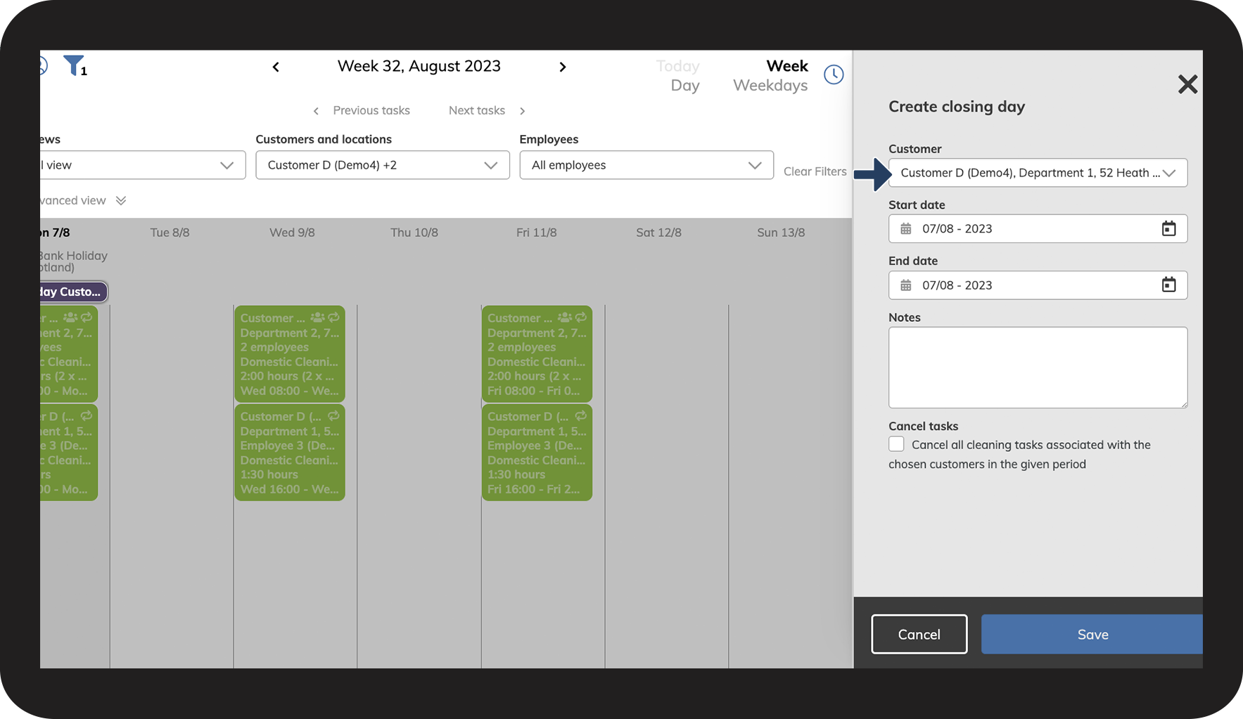Open the Fri 16:00 Employee 3 task
Image resolution: width=1243 pixels, height=719 pixels.
[x=537, y=452]
